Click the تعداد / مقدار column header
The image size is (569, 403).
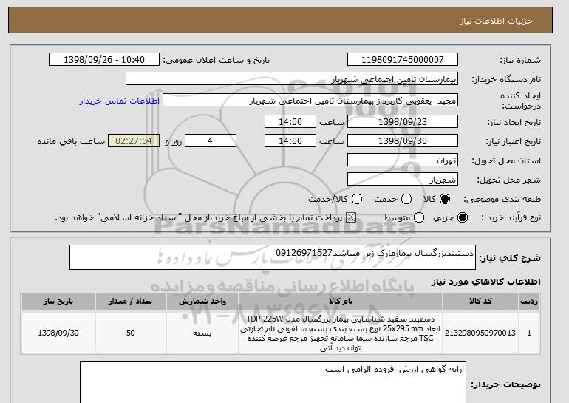click(130, 302)
